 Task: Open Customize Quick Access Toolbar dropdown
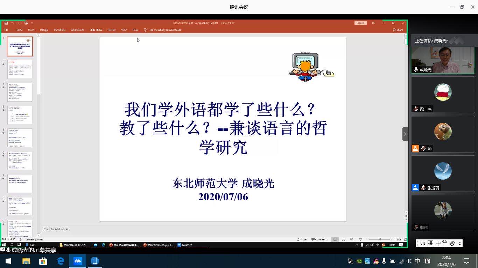[32, 23]
